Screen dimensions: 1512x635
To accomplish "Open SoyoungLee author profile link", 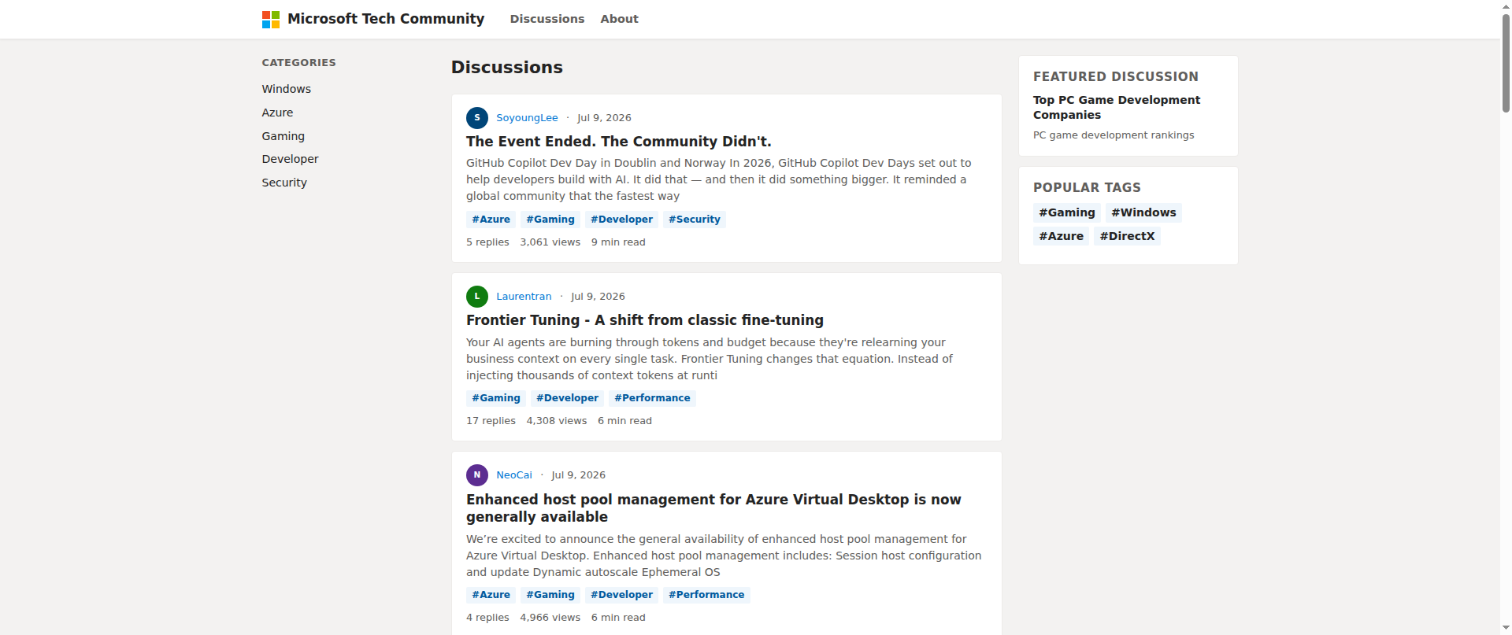I will pos(527,118).
